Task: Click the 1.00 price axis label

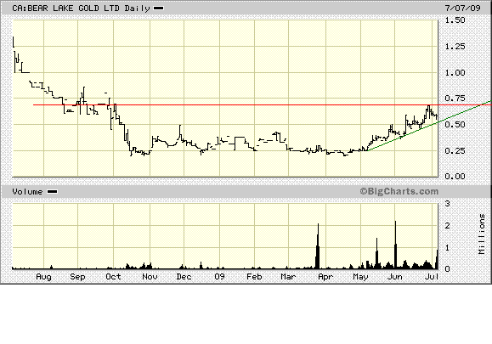Action: pos(455,73)
